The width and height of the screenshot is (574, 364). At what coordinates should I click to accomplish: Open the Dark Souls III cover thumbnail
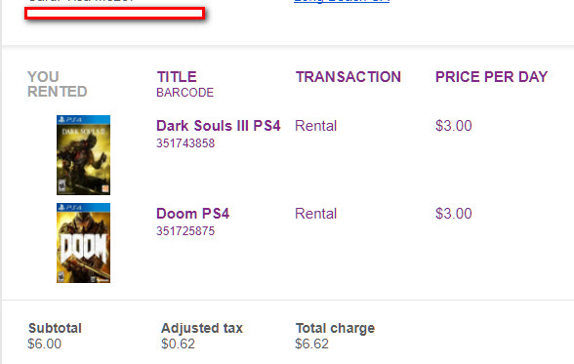tap(84, 155)
